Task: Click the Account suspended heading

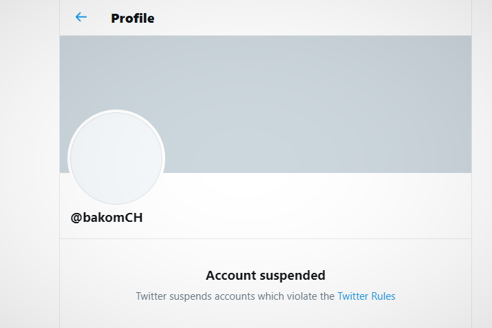Action: [x=265, y=276]
